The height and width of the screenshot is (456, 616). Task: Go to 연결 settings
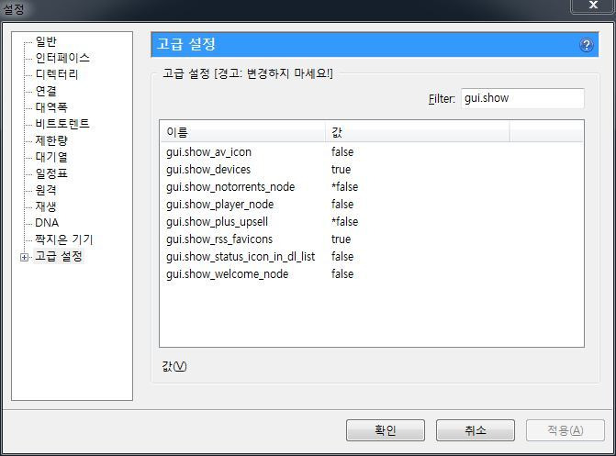[46, 90]
